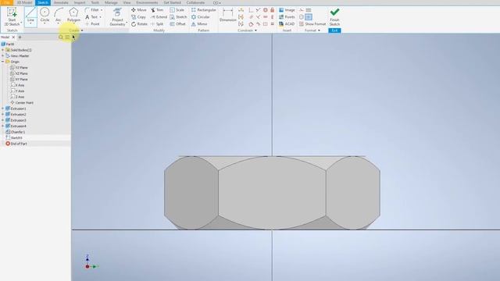
Task: Activate the Copy tool
Action: (x=138, y=17)
